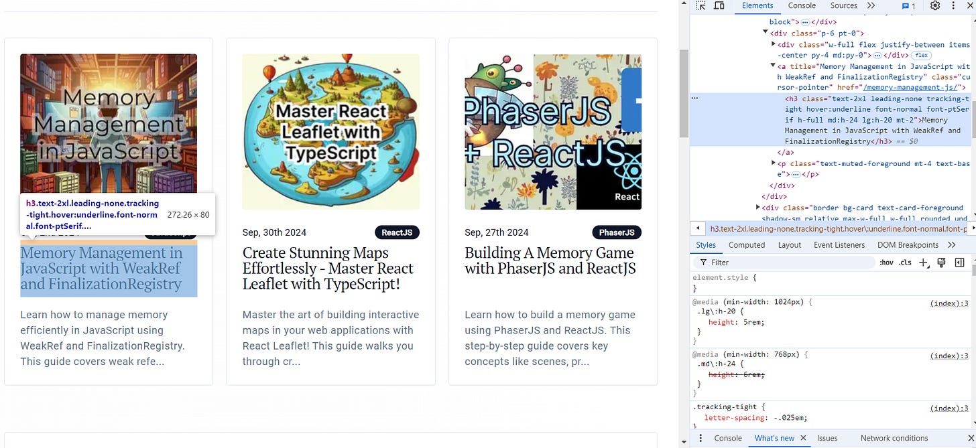Select the What's new drawer tab

(774, 439)
